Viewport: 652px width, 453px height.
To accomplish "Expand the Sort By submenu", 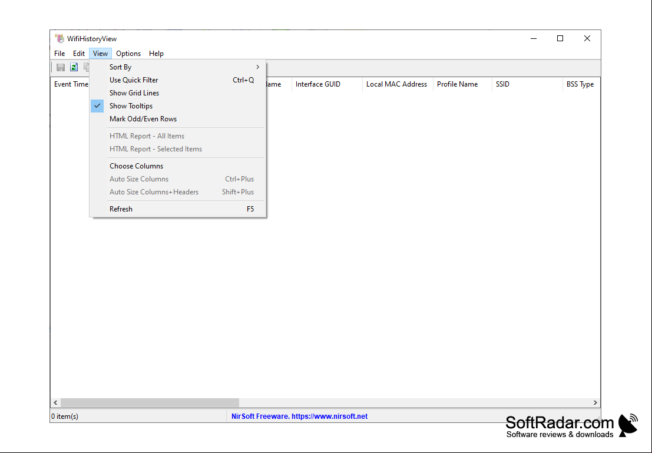I will pyautogui.click(x=178, y=67).
